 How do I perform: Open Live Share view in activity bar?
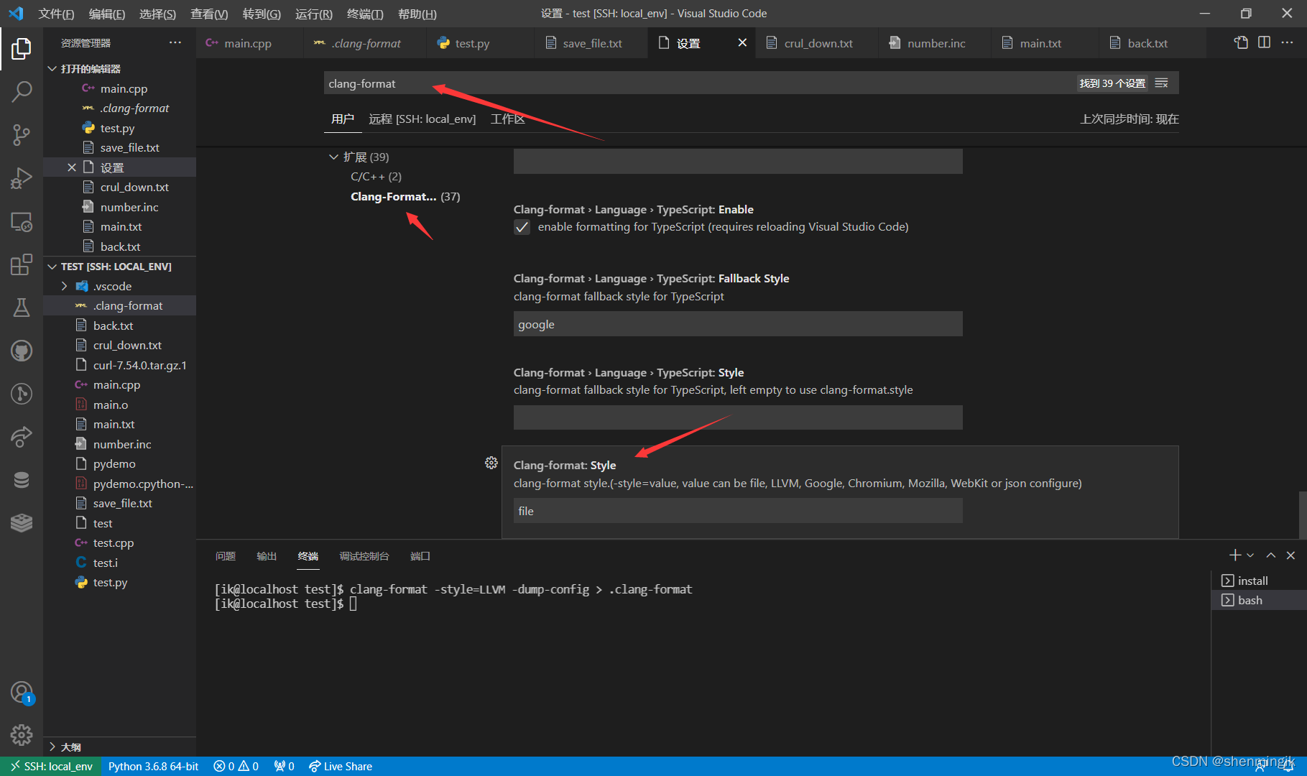pos(22,437)
